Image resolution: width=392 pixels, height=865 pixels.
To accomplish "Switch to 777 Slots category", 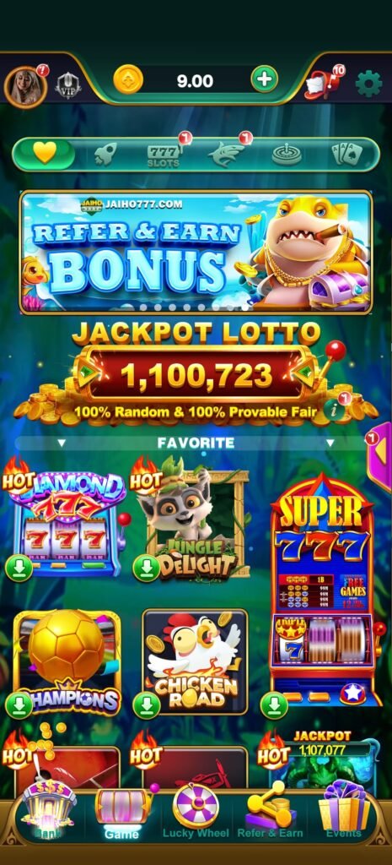I will (164, 155).
